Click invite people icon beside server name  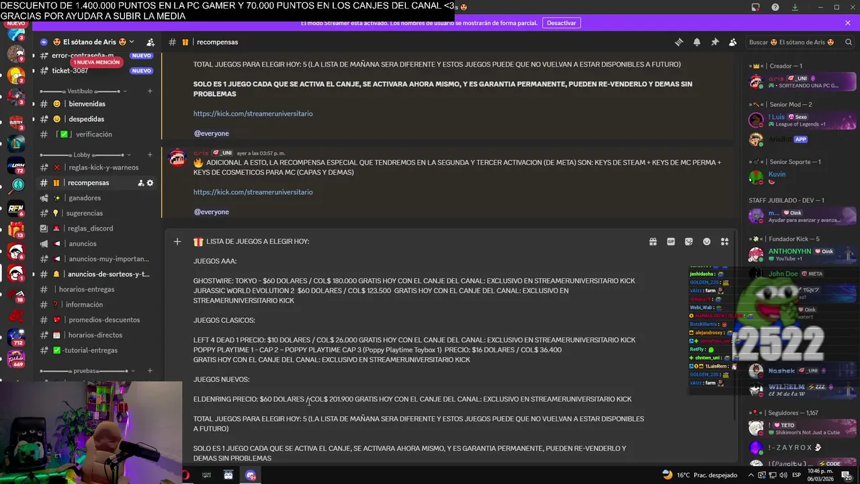point(150,42)
